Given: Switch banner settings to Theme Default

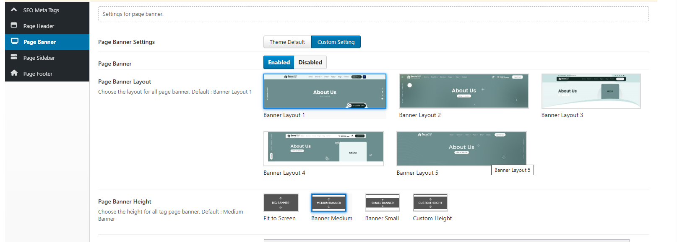Looking at the screenshot, I should point(287,42).
